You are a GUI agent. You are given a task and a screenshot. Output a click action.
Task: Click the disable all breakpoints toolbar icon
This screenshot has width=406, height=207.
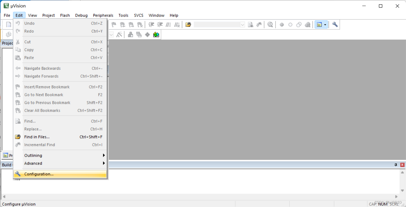click(299, 25)
